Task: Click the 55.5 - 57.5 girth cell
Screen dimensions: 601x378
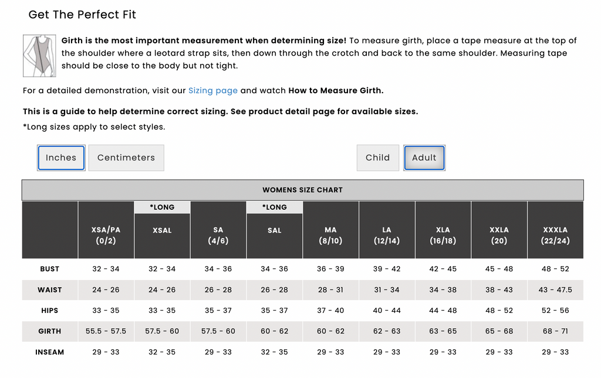Action: (106, 331)
